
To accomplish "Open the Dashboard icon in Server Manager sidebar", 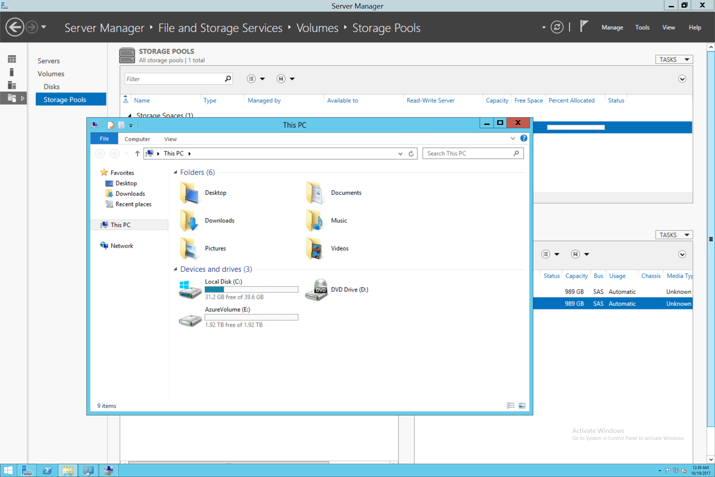I will tap(12, 59).
